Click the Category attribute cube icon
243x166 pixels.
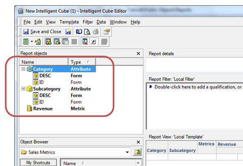click(x=29, y=69)
